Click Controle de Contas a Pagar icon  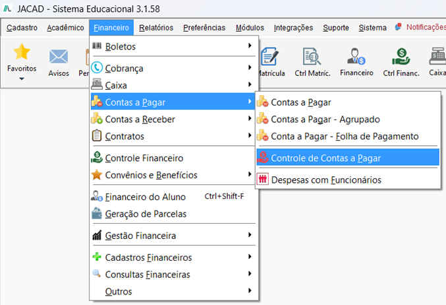click(263, 157)
